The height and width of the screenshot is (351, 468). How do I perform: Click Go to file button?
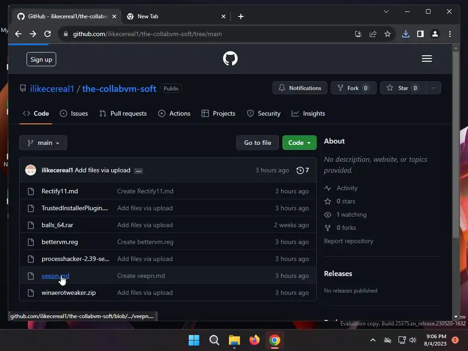tap(258, 143)
